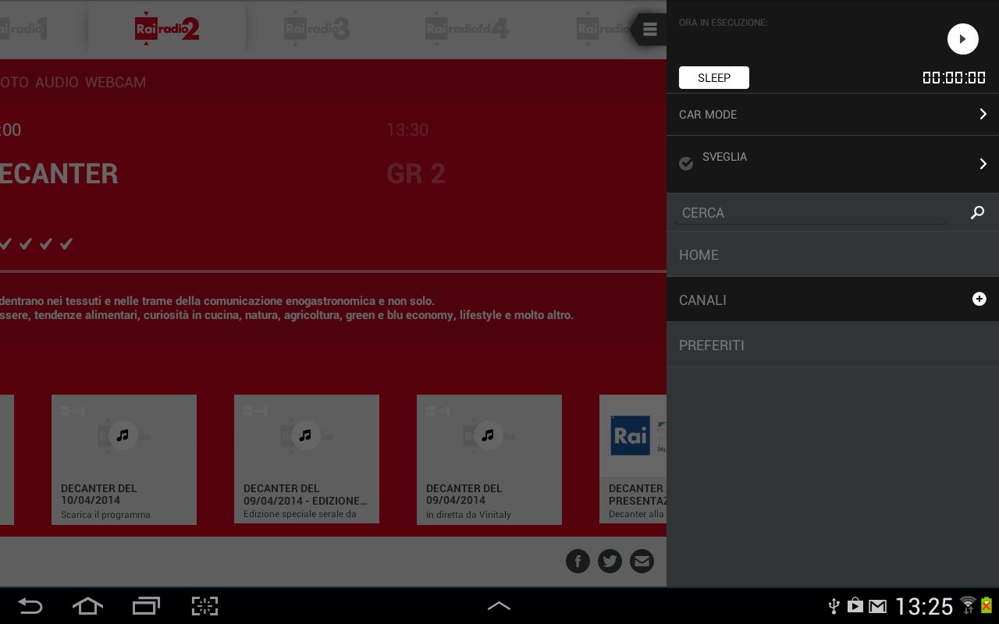Open Wi-Fi status icon
Image resolution: width=999 pixels, height=624 pixels.
click(x=968, y=605)
